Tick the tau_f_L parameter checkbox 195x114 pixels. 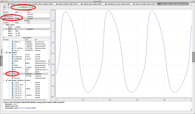9,50
